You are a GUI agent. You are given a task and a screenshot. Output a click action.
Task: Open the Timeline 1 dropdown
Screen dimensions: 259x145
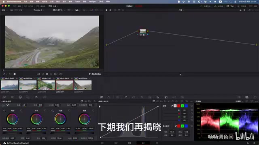pyautogui.click(x=39, y=10)
